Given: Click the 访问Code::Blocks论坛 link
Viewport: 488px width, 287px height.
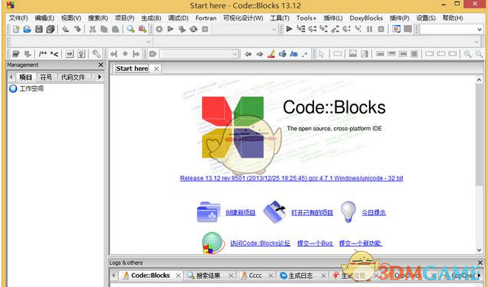Looking at the screenshot, I should tap(260, 243).
